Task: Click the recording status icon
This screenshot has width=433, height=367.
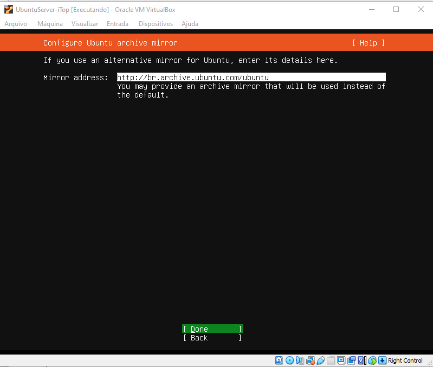Action: [352, 360]
